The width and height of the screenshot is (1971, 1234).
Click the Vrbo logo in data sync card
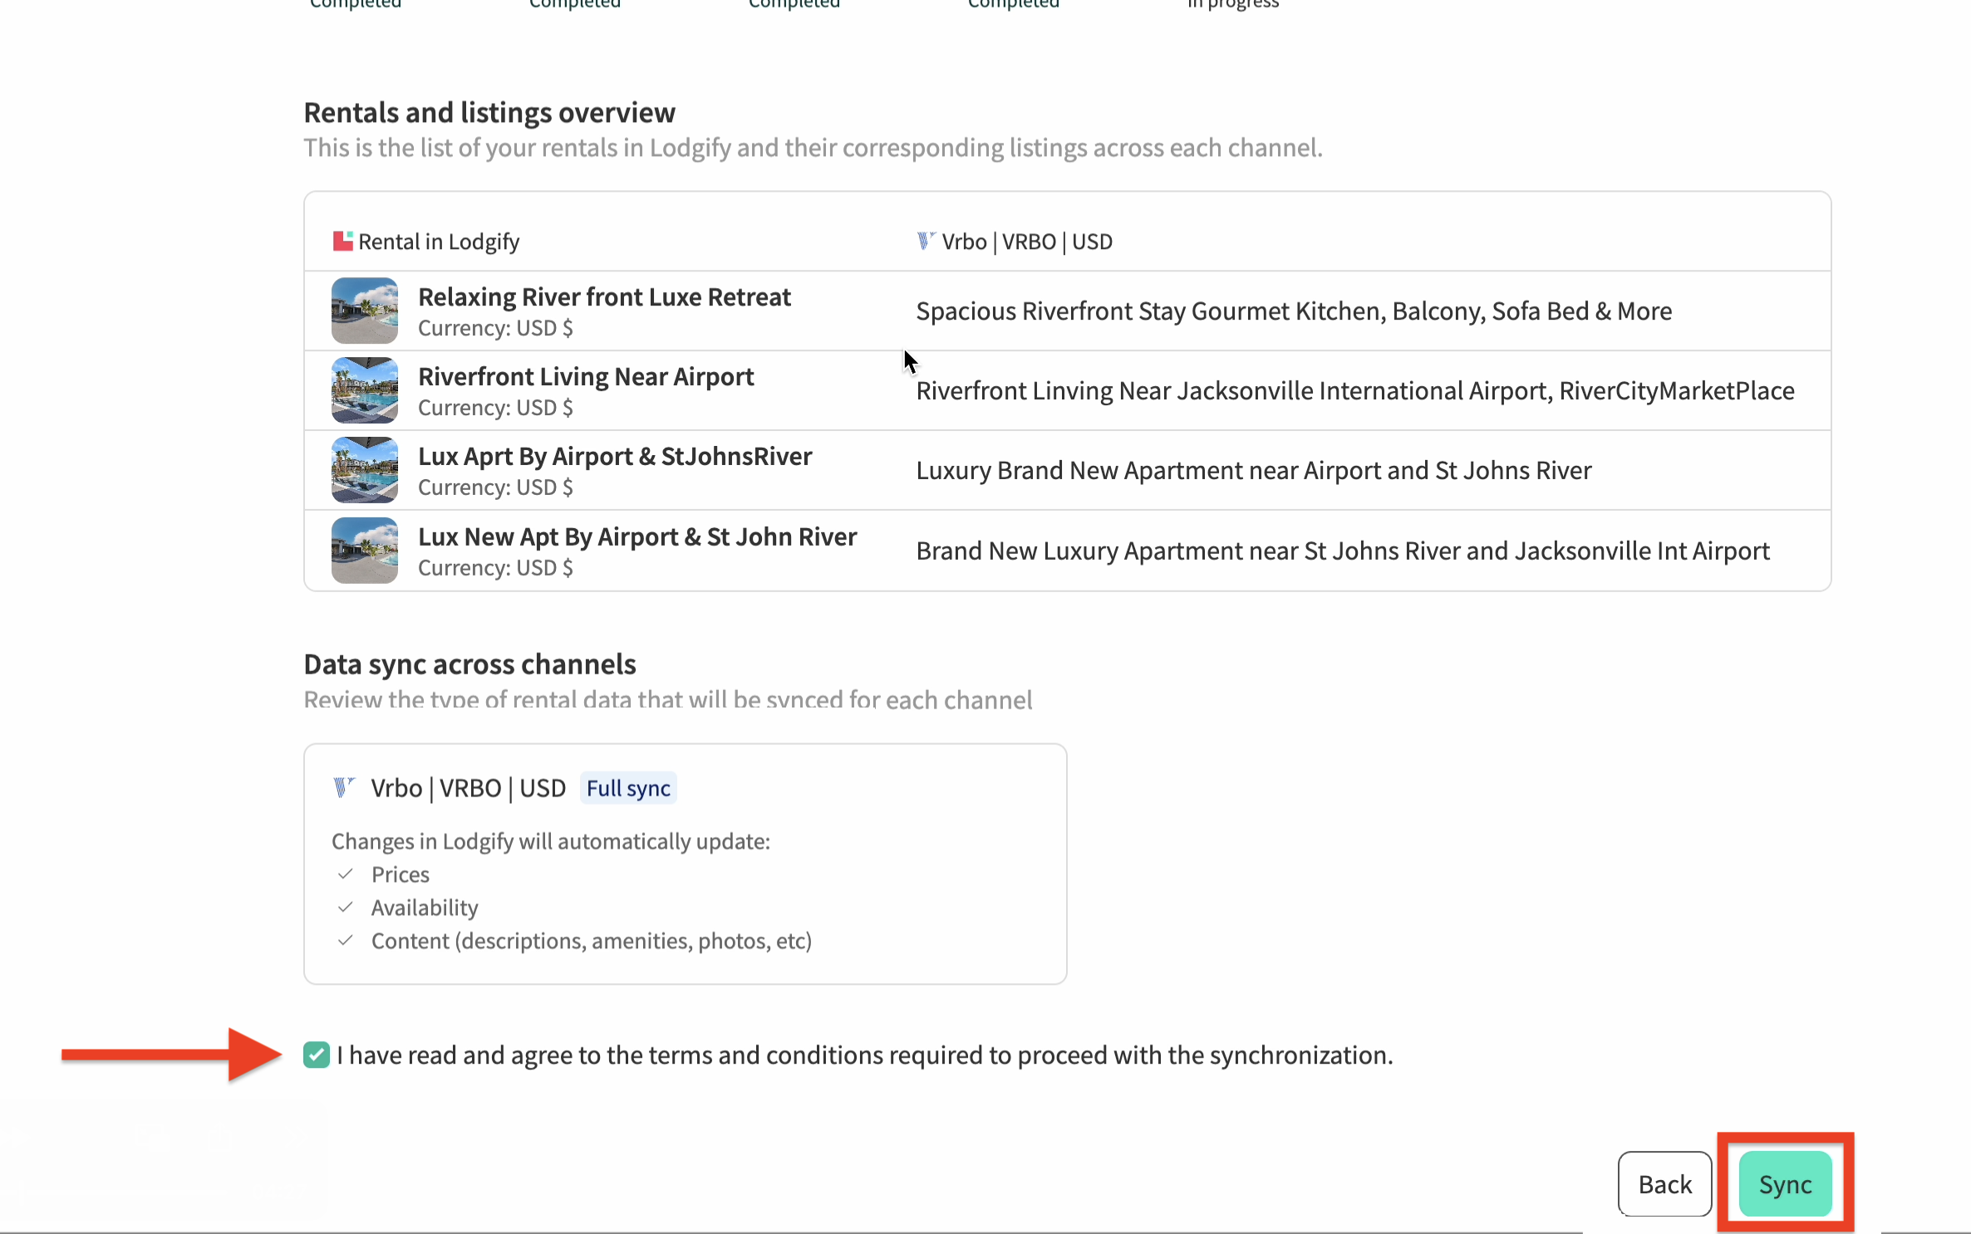[343, 787]
